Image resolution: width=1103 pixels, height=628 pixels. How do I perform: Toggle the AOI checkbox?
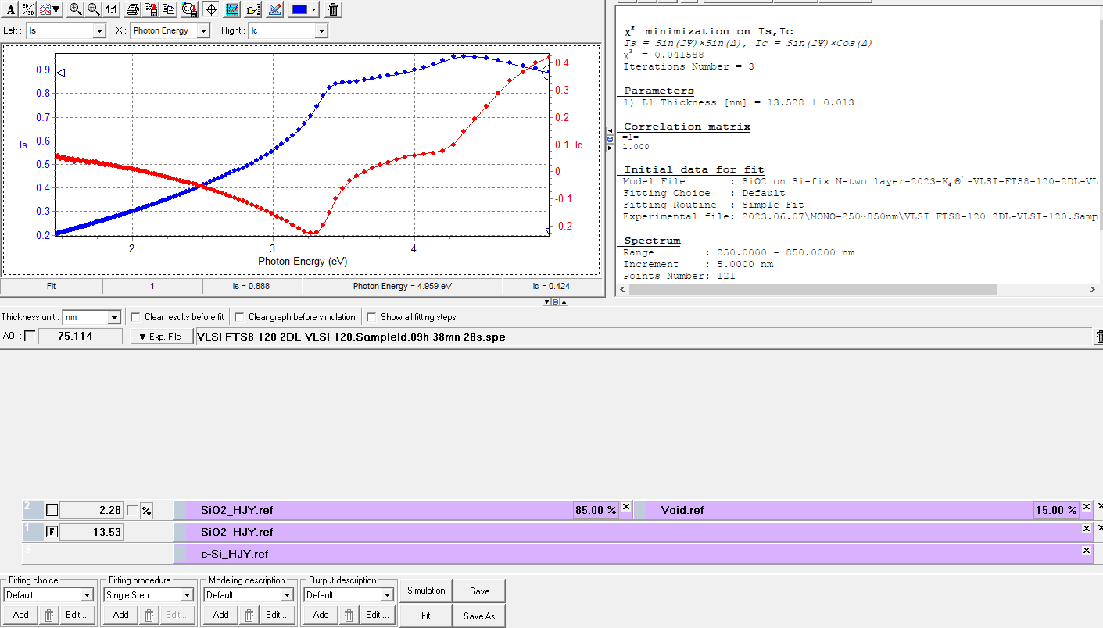(x=30, y=336)
